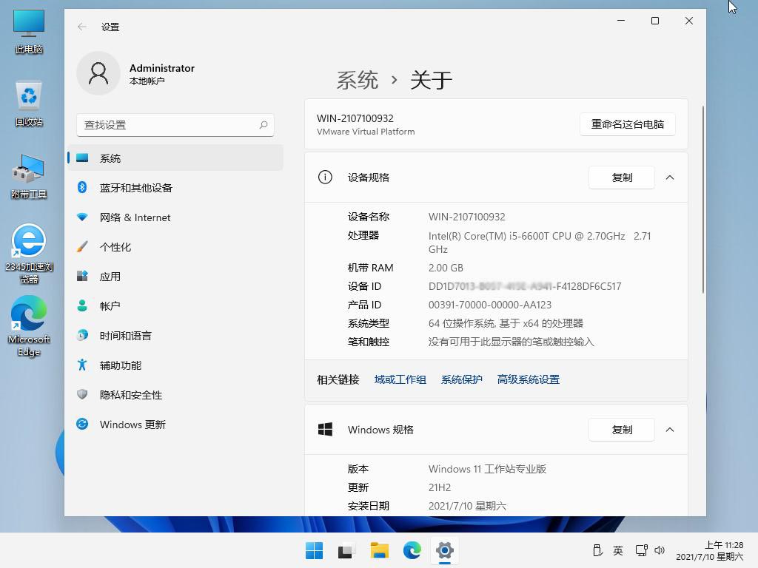Open 网络 & Internet settings
Screen dimensions: 758x568
[175, 217]
